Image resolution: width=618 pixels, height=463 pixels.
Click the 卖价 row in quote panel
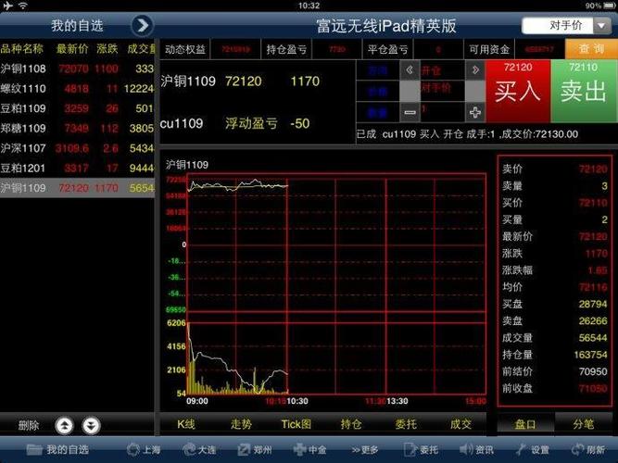click(x=555, y=169)
